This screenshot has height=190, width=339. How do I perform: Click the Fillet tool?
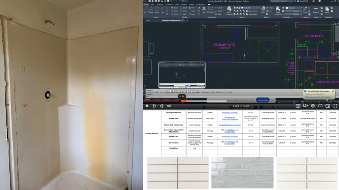click(x=192, y=11)
